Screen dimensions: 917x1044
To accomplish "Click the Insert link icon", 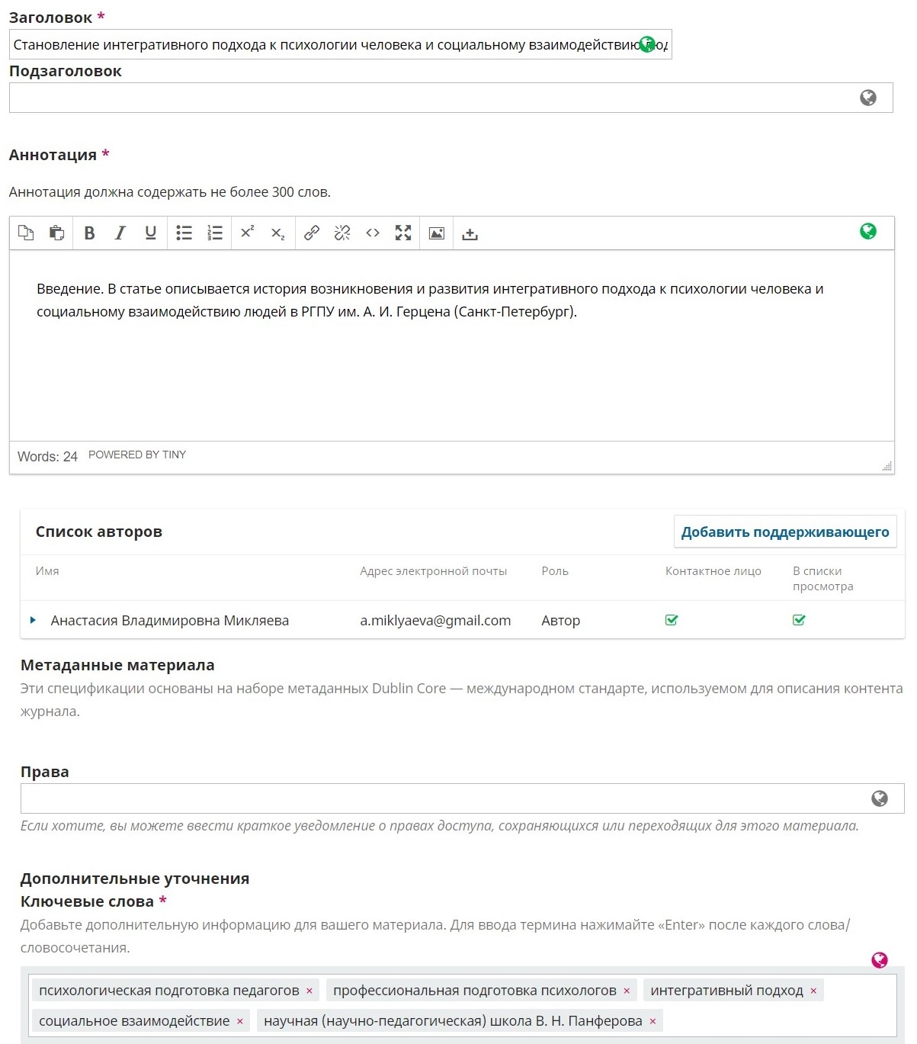I will point(311,233).
